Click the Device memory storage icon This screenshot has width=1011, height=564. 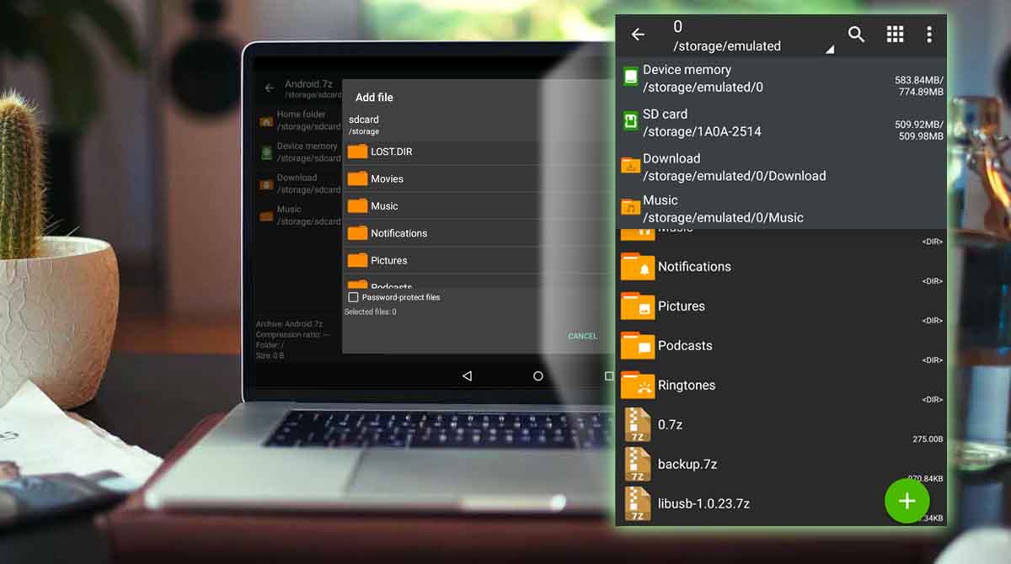pyautogui.click(x=630, y=77)
